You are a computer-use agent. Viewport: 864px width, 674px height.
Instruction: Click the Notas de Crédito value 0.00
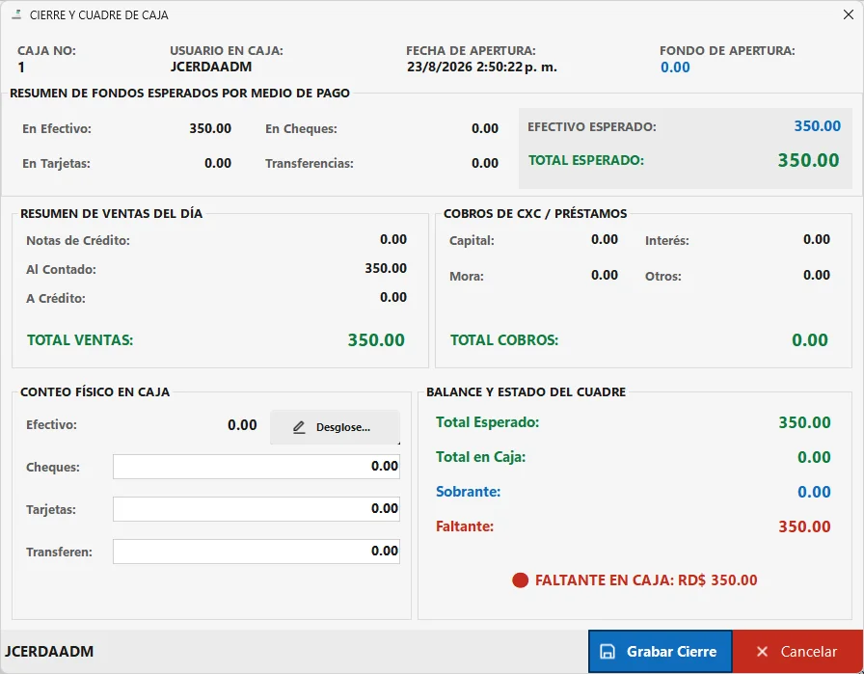[393, 239]
